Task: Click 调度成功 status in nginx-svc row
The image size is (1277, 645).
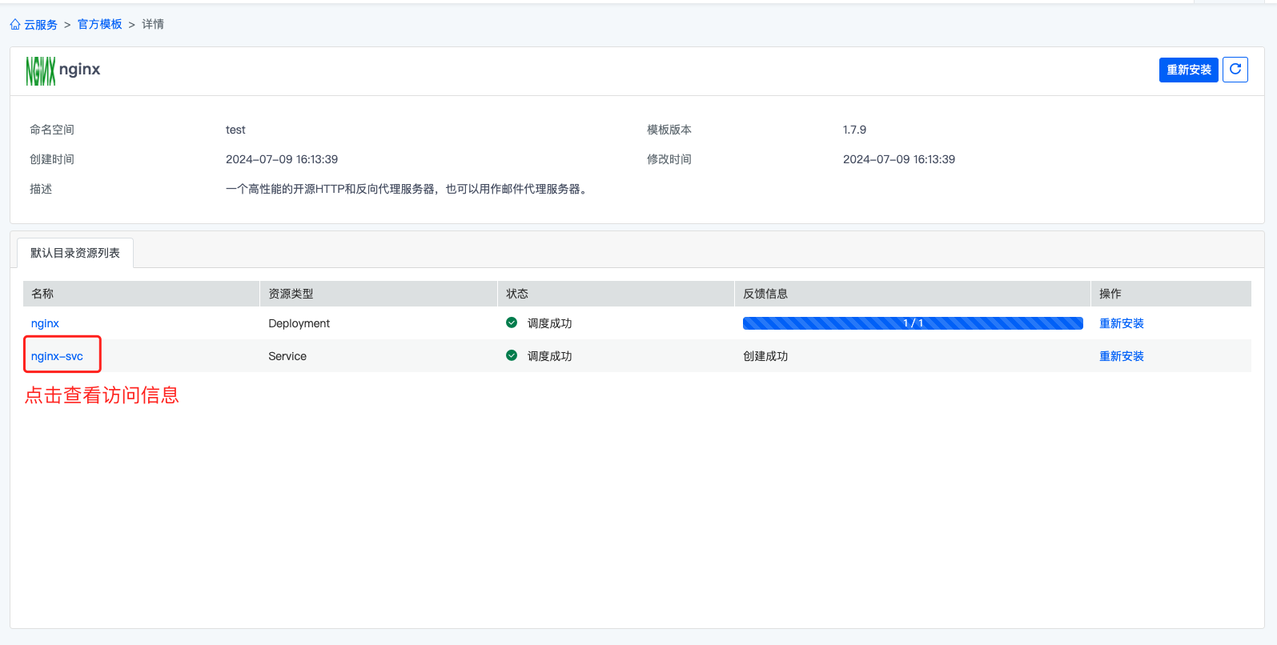Action: coord(550,356)
